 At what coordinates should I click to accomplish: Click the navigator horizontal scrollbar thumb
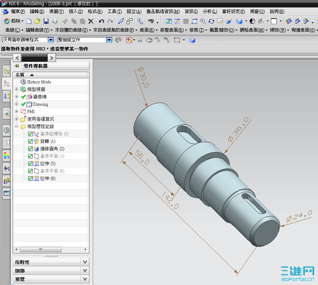point(41,249)
